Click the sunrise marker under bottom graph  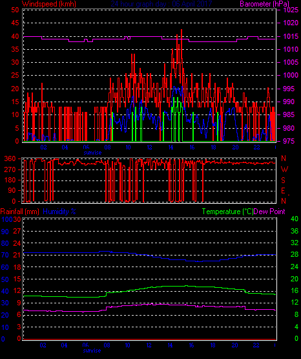pos(92,351)
